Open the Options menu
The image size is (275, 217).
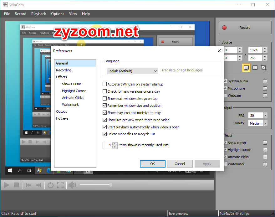click(58, 14)
